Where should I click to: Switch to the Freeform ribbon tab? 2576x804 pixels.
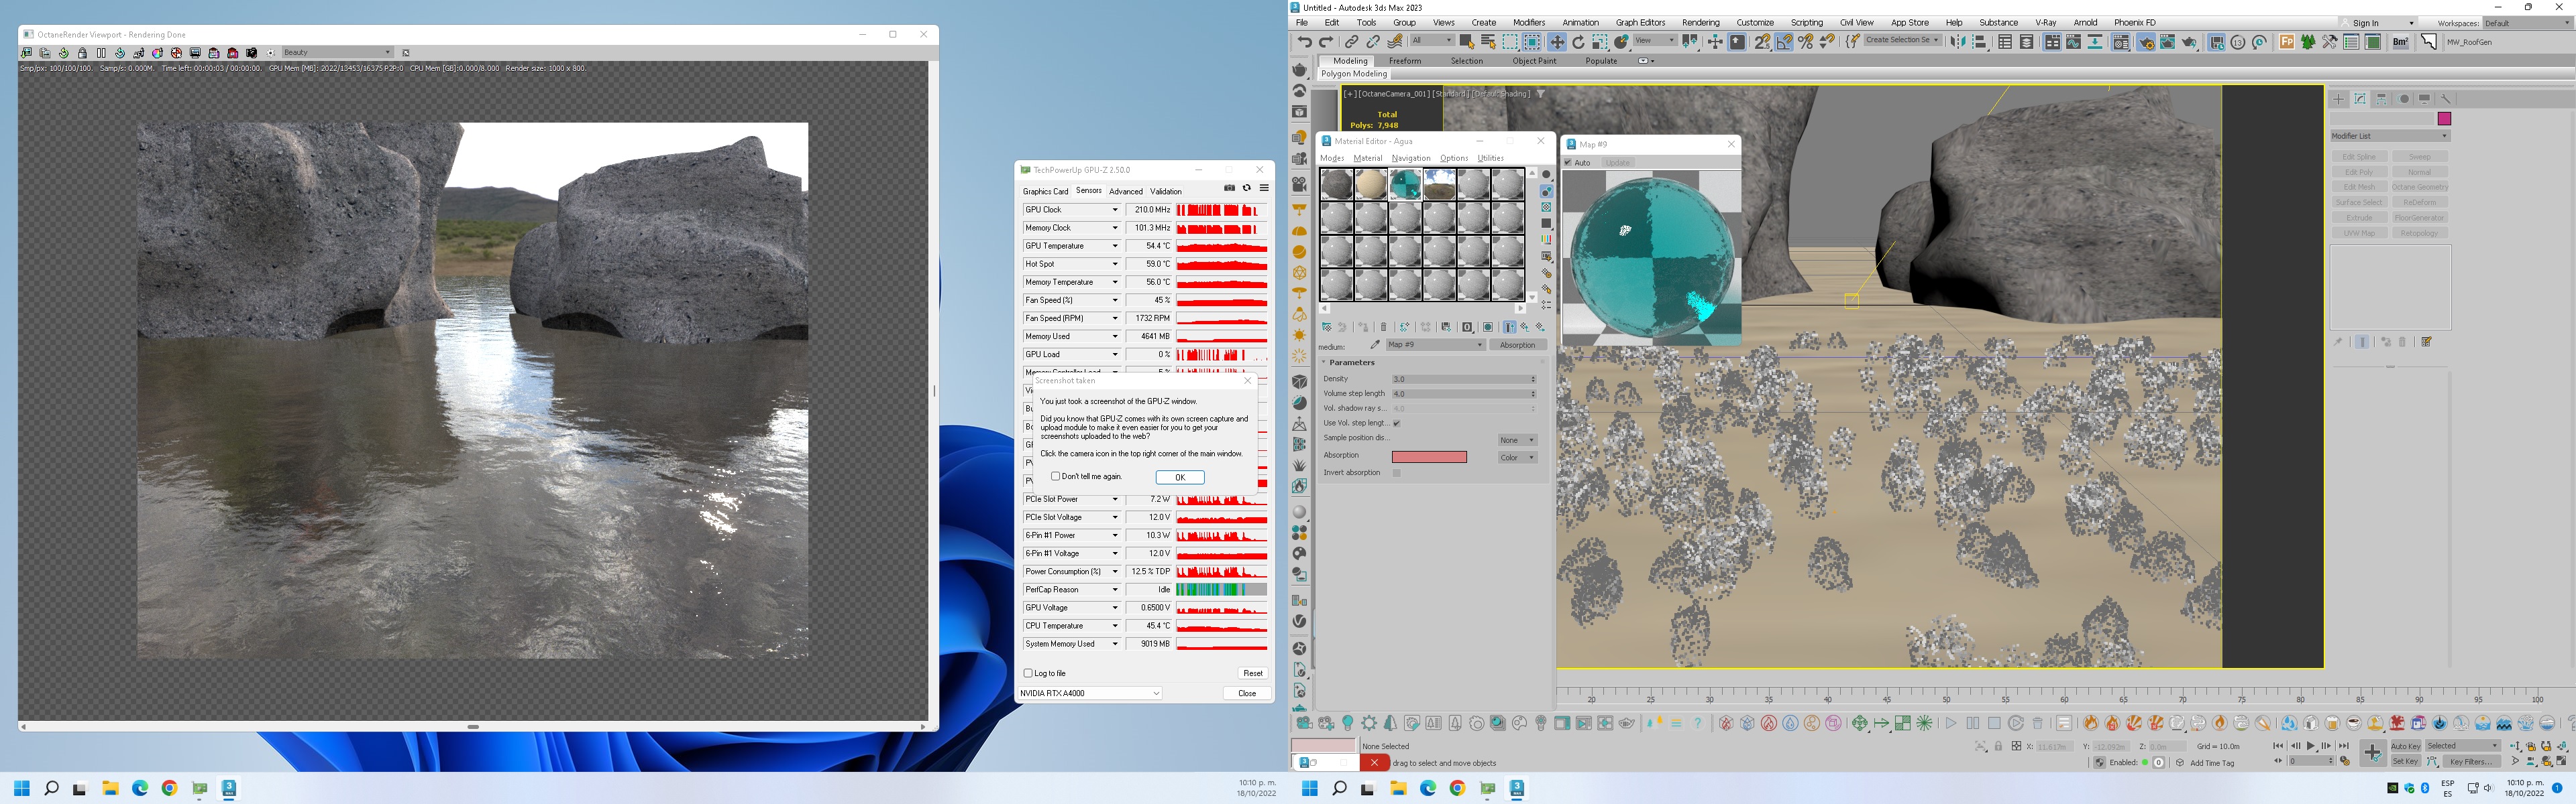pos(1404,61)
